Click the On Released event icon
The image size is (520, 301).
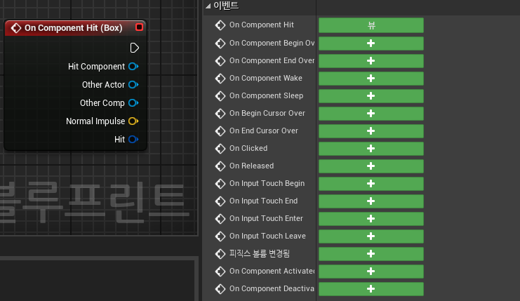pyautogui.click(x=220, y=166)
